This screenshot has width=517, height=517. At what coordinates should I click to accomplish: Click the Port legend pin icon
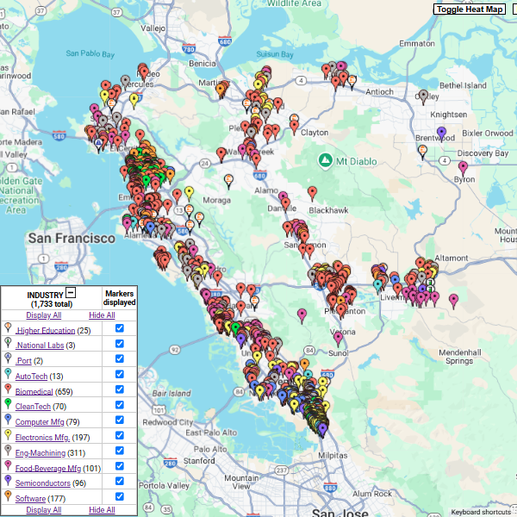point(8,358)
